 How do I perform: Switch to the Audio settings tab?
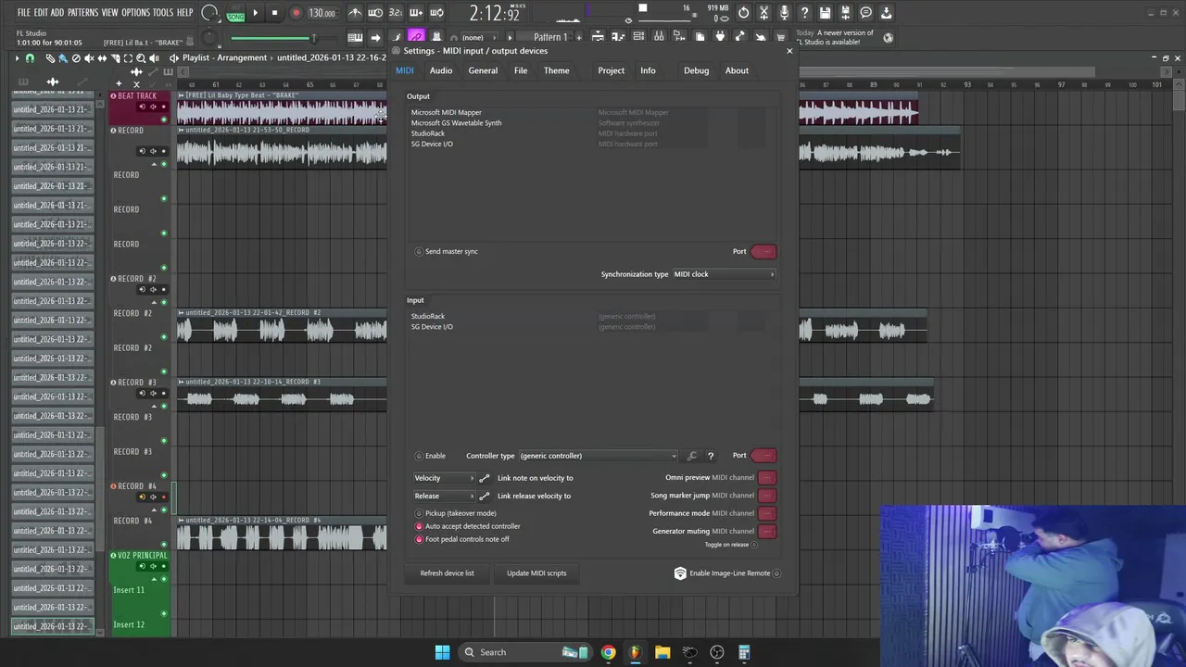point(441,70)
